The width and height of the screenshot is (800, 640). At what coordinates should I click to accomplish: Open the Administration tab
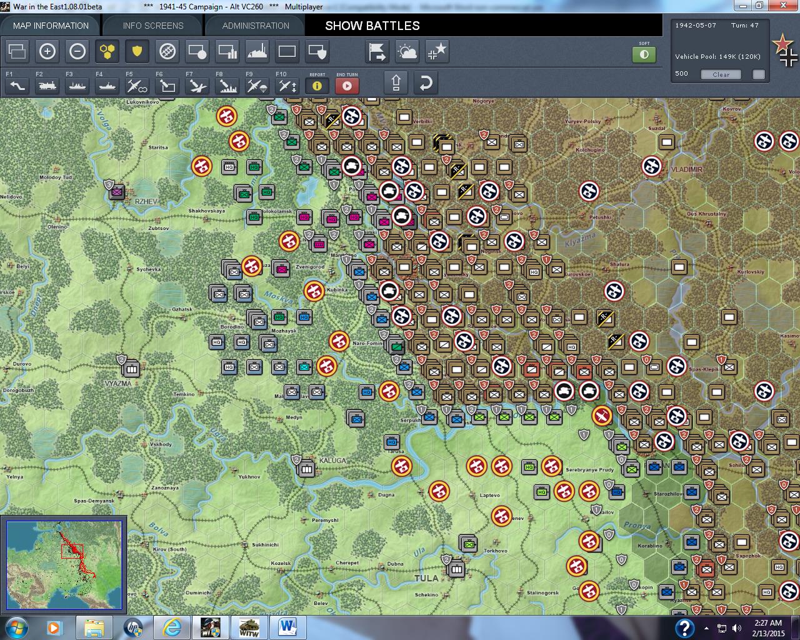(x=256, y=26)
